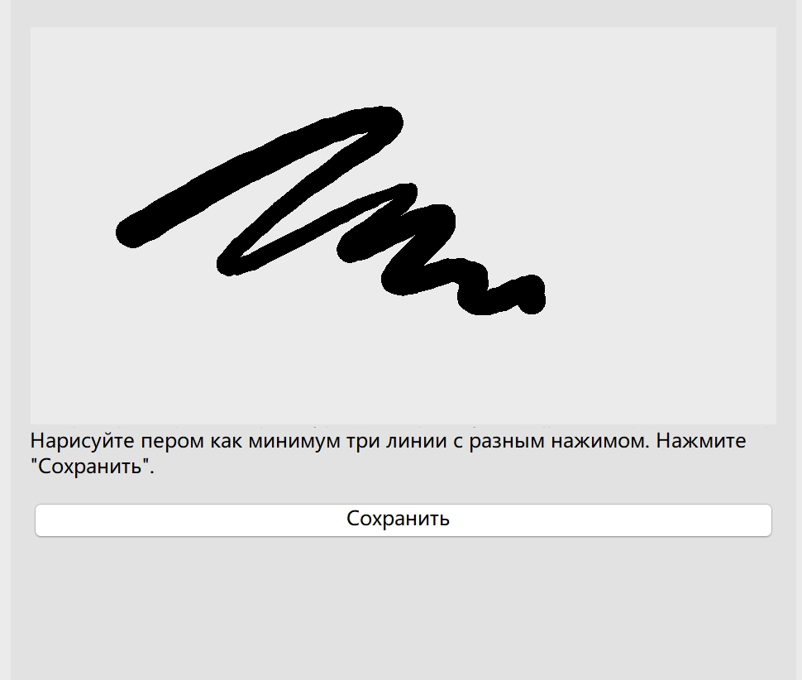The image size is (802, 680).
Task: Click the round blob ending the scribble
Action: pos(531,295)
